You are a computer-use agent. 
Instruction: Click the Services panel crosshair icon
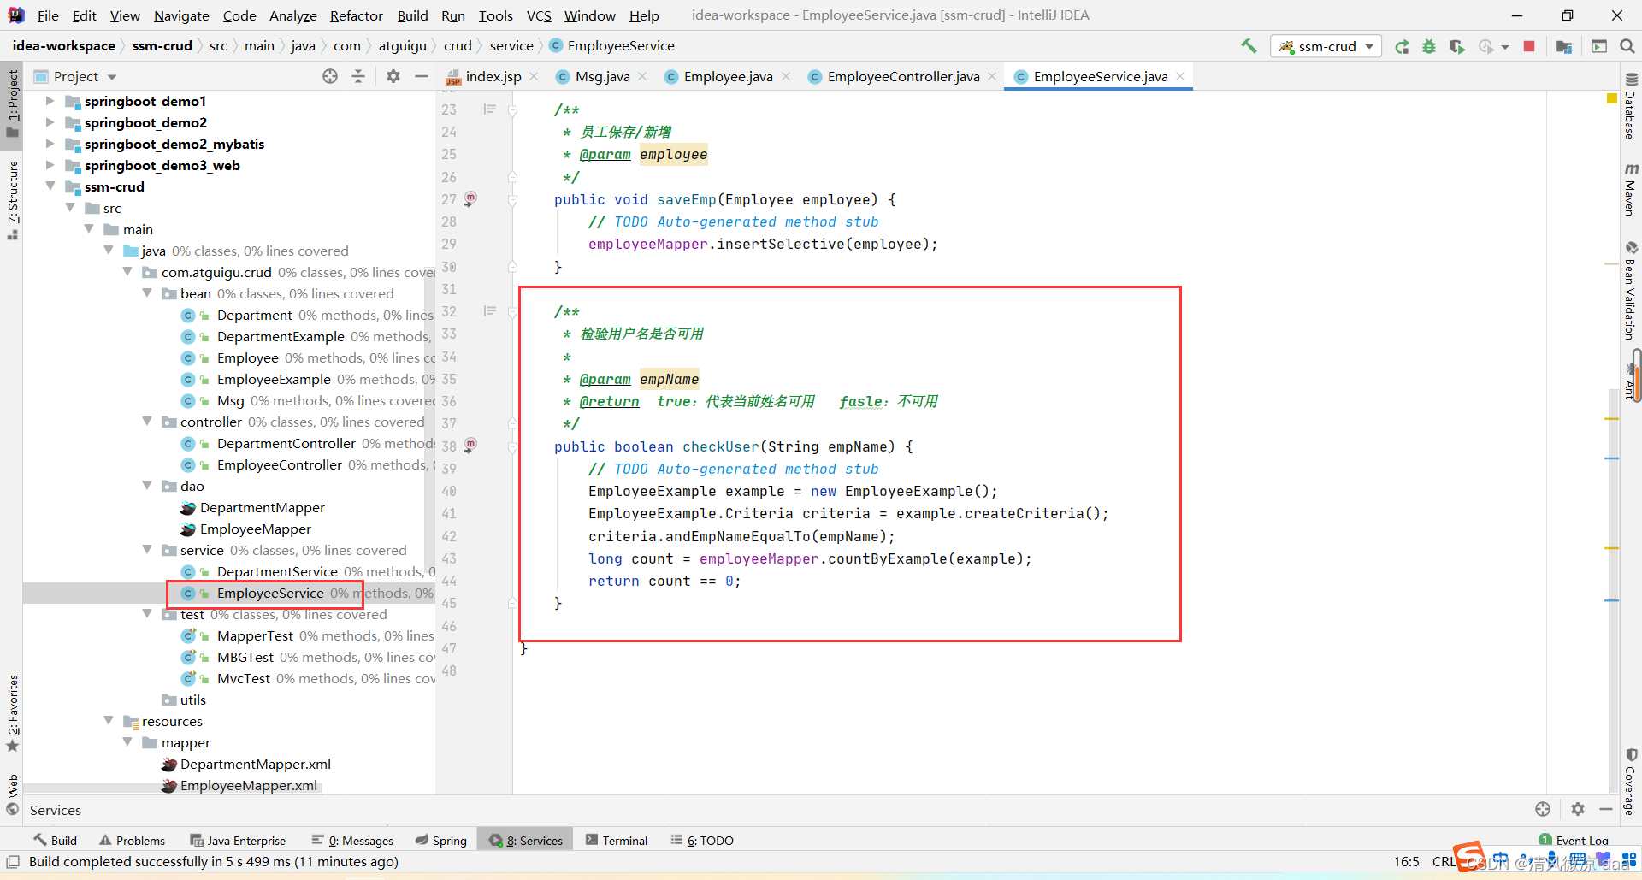pyautogui.click(x=1543, y=809)
